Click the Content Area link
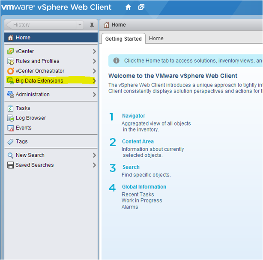 tap(137, 141)
